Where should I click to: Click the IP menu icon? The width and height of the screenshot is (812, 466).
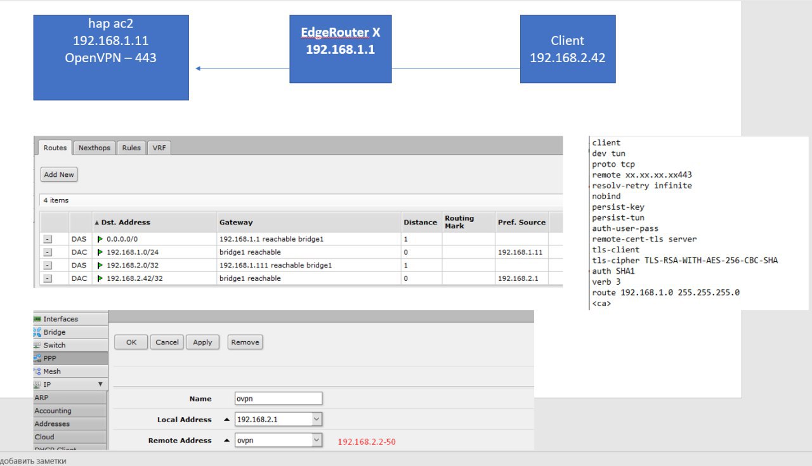pos(37,384)
